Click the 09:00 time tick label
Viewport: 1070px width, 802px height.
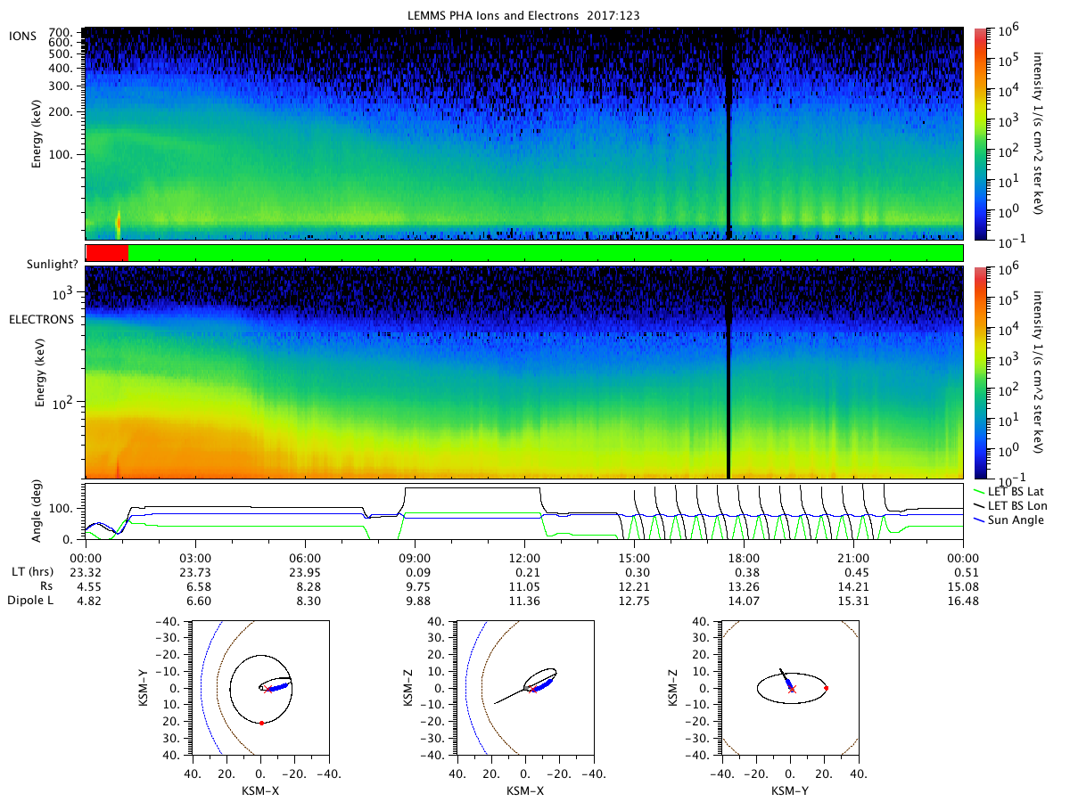(x=415, y=557)
